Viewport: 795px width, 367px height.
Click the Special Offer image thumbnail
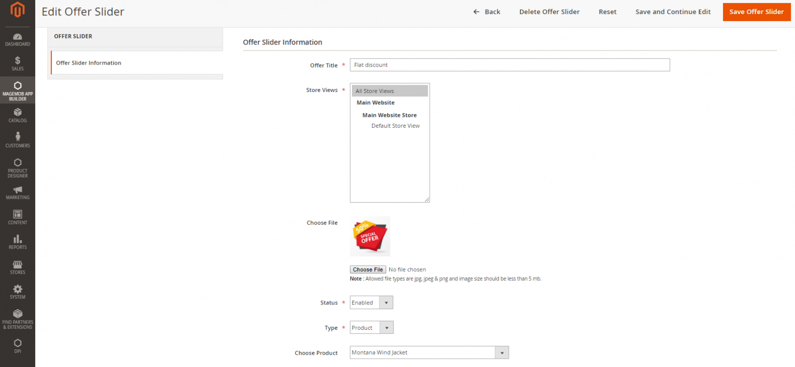pos(370,236)
